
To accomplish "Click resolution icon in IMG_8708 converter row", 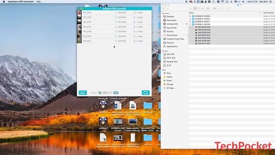I will [x=116, y=31].
